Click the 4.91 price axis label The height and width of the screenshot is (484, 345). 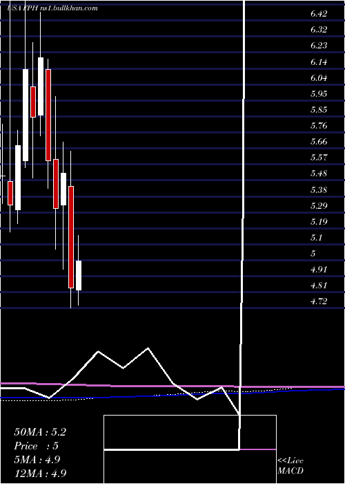coord(319,270)
